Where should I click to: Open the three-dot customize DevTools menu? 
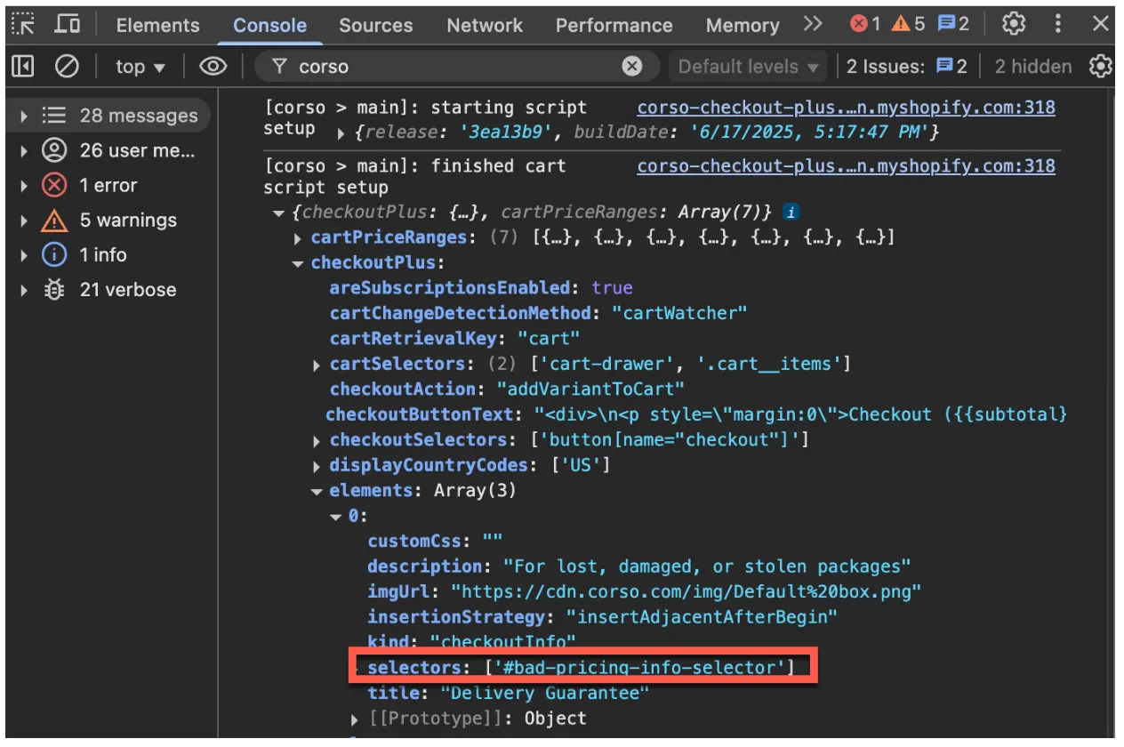[1057, 24]
